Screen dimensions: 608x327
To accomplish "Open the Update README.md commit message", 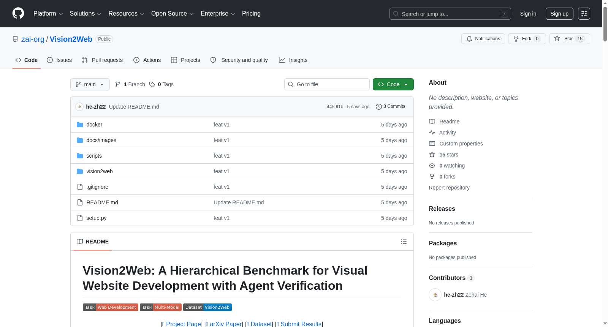I will [x=134, y=107].
